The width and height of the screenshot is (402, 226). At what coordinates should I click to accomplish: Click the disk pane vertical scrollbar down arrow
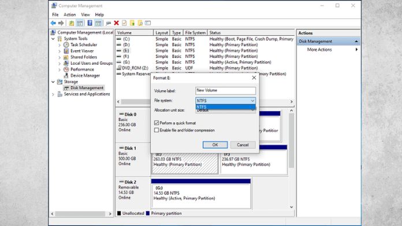[292, 207]
